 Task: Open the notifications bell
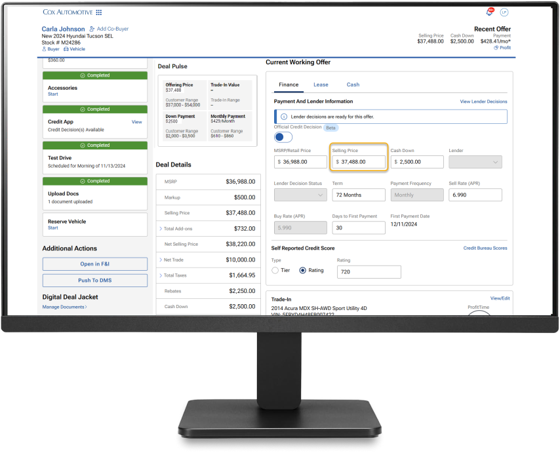pyautogui.click(x=489, y=12)
